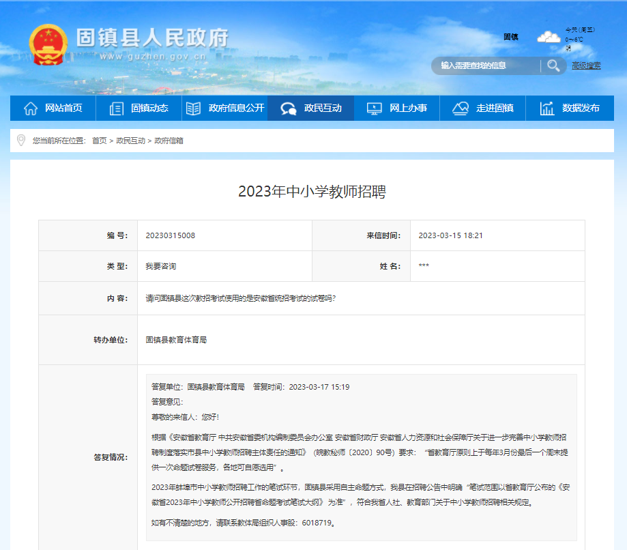The width and height of the screenshot is (627, 550).
Task: Open the 网站首页 menu item
Action: coord(63,108)
